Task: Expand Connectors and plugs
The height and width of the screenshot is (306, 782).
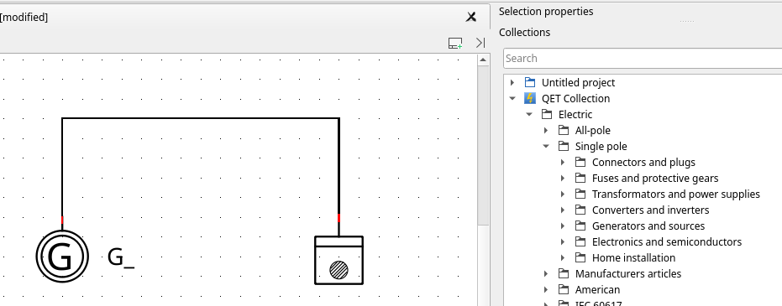Action: click(x=563, y=162)
